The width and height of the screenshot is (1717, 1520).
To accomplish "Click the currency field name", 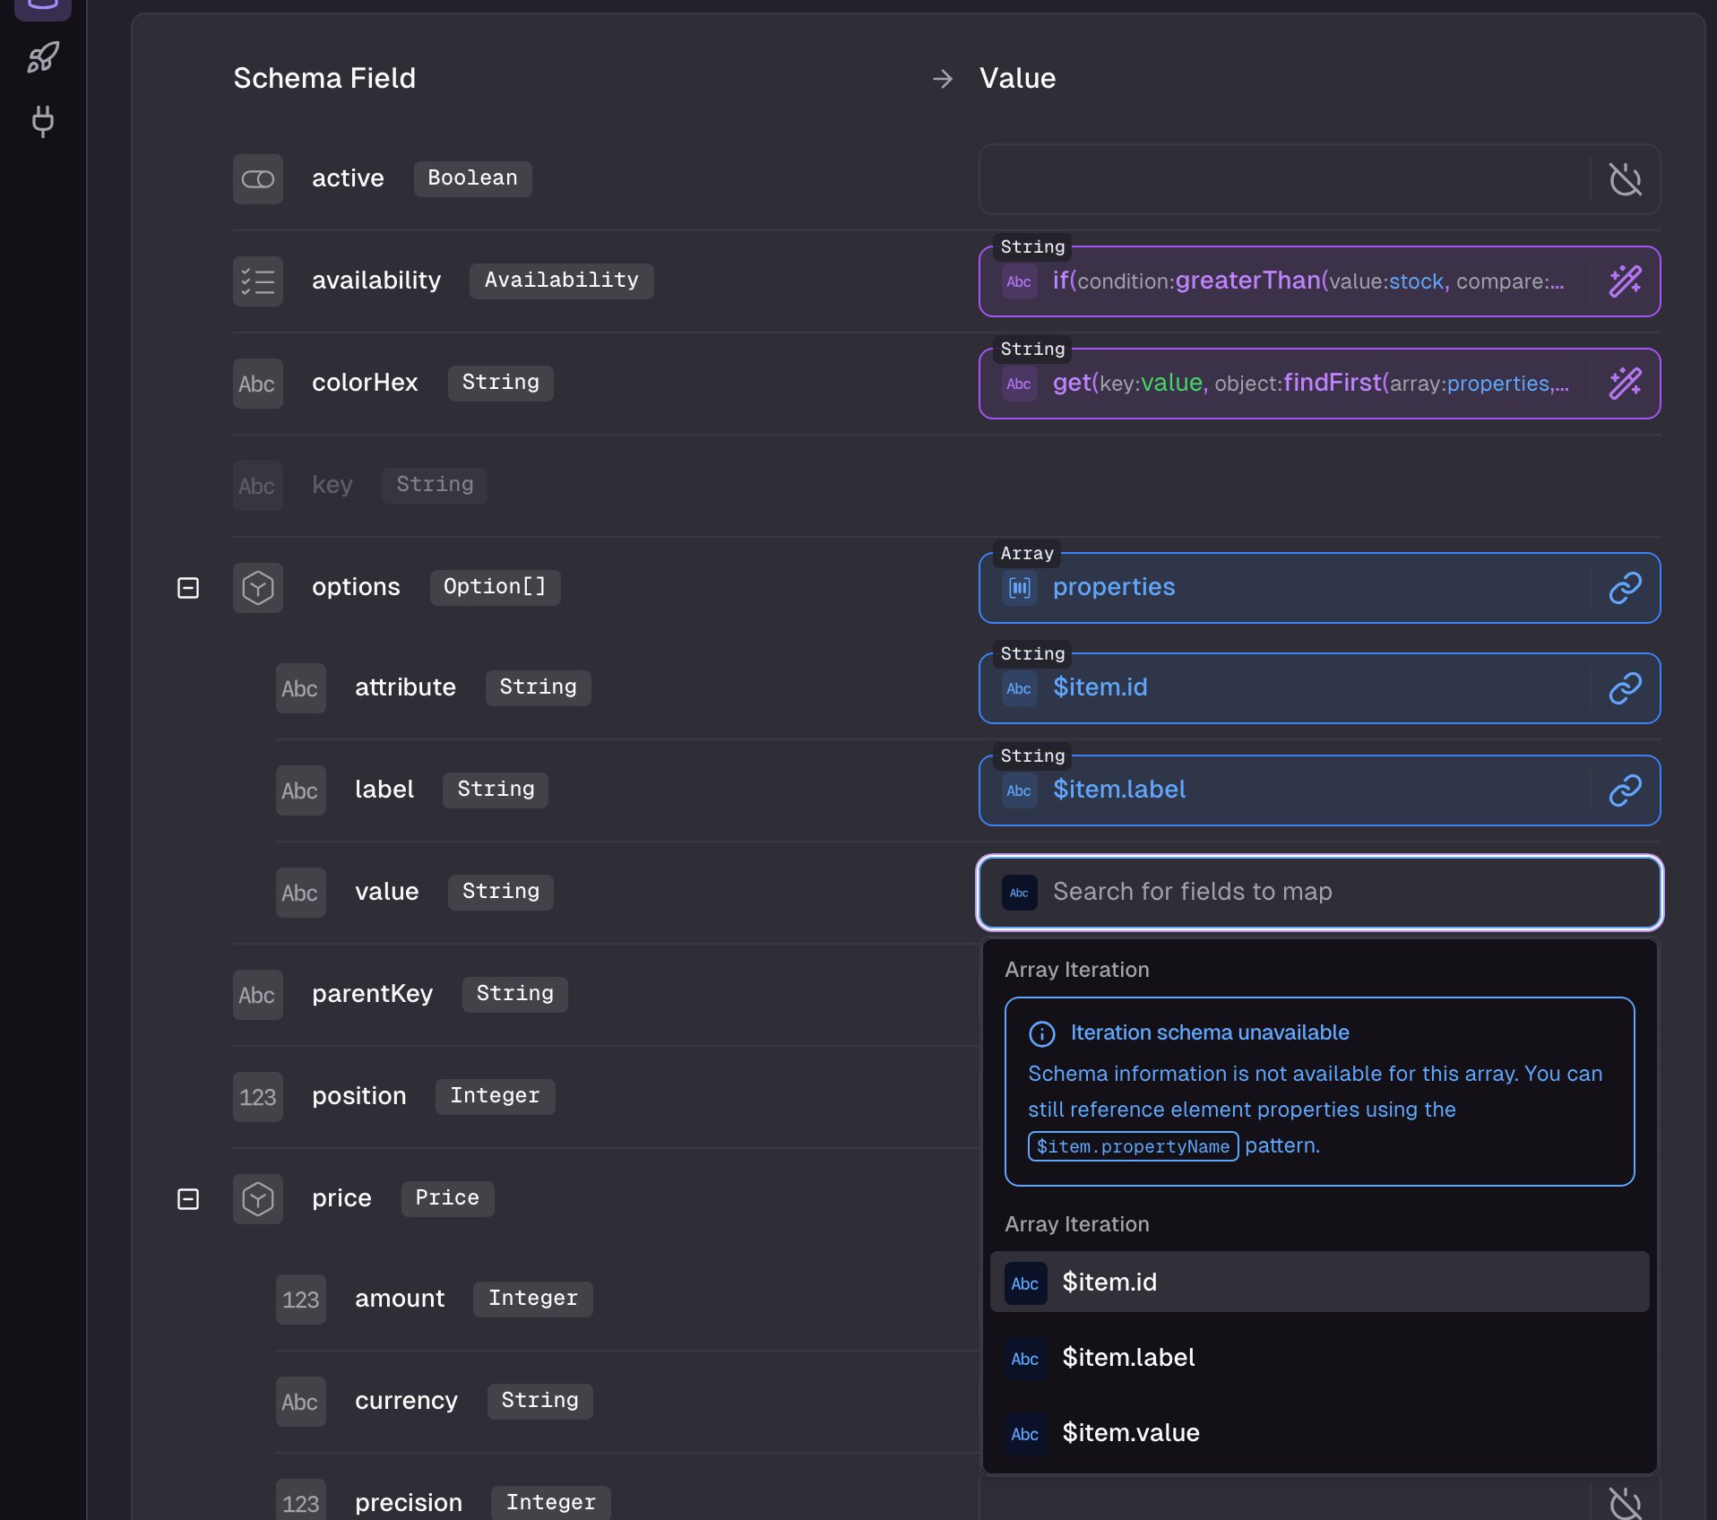I will point(406,1401).
